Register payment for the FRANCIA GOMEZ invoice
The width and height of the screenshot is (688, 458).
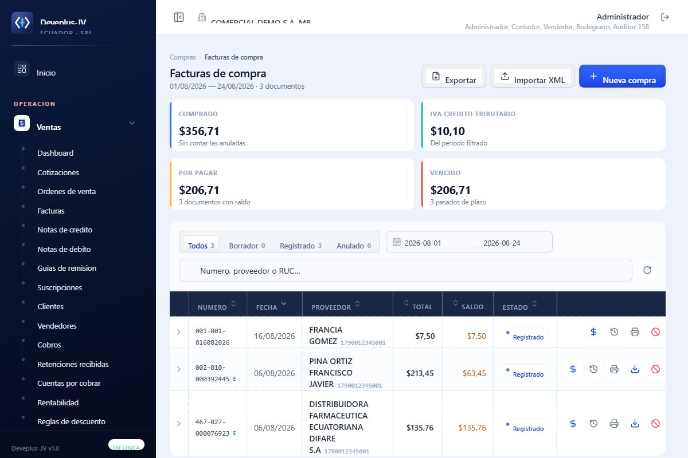click(593, 332)
